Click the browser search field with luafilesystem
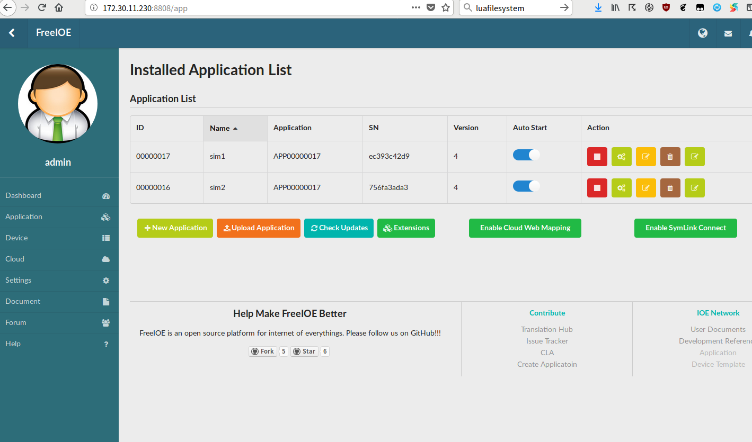The image size is (752, 442). pos(509,8)
